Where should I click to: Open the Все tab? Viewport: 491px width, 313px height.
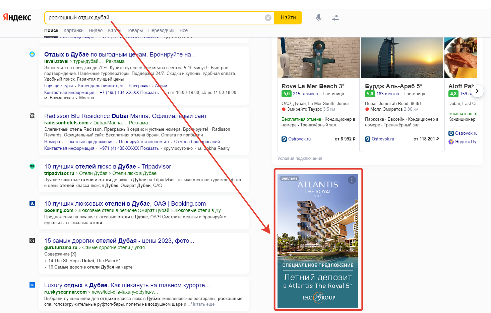point(184,30)
